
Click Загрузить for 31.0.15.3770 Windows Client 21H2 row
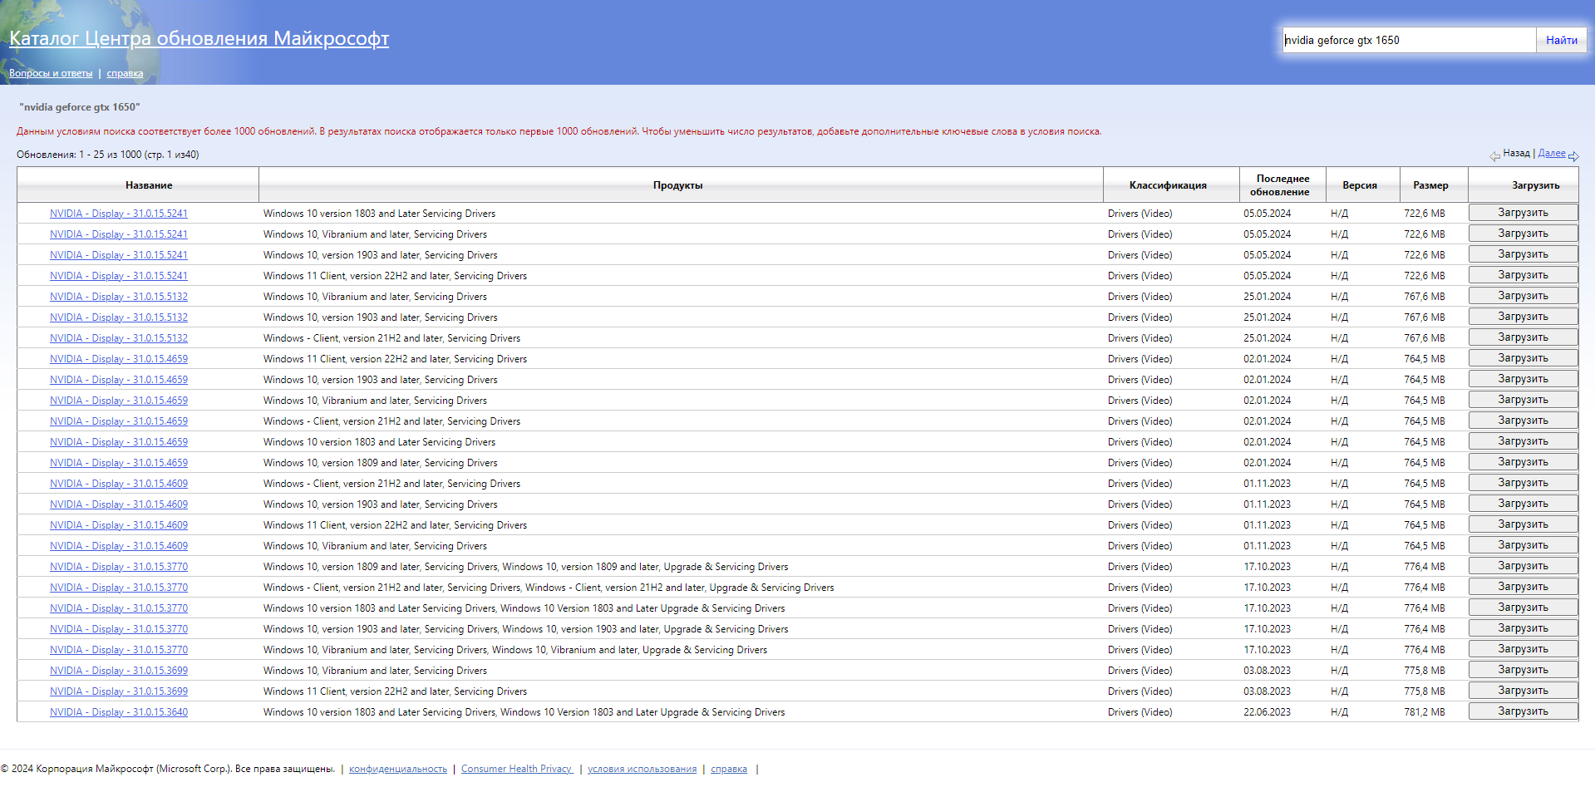coord(1523,587)
